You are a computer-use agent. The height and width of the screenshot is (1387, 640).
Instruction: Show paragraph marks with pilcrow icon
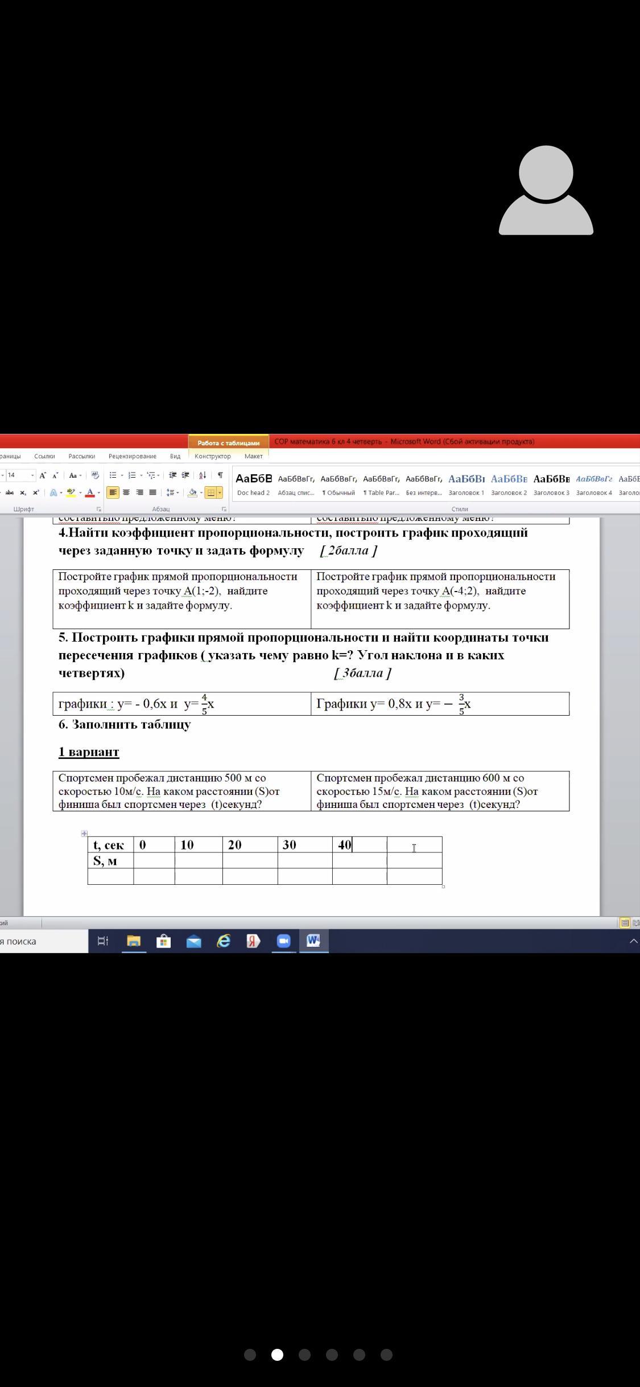pyautogui.click(x=220, y=475)
